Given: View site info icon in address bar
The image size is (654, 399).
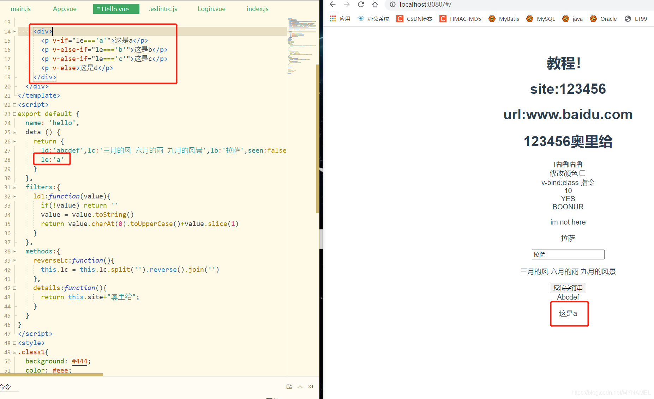Looking at the screenshot, I should (392, 5).
